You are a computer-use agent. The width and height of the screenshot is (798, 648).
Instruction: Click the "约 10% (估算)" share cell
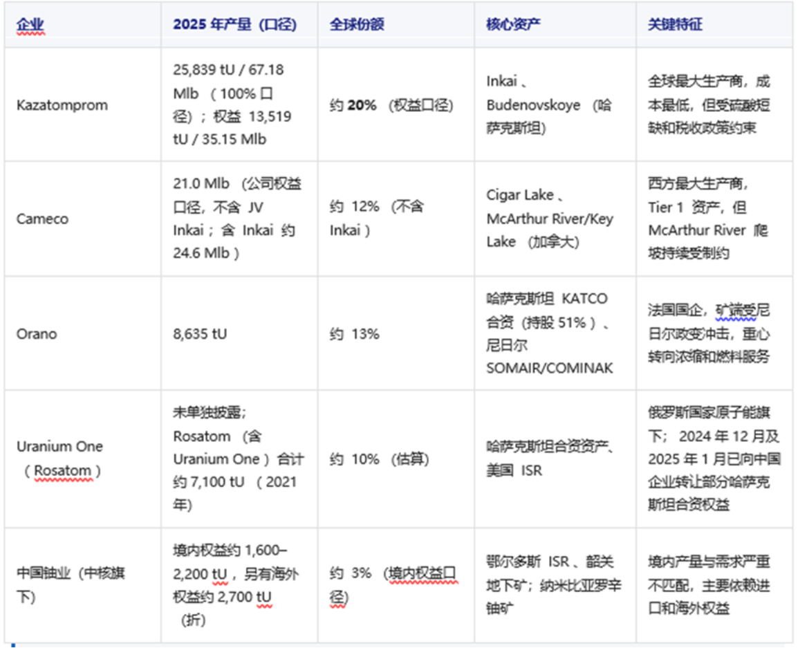coord(396,459)
